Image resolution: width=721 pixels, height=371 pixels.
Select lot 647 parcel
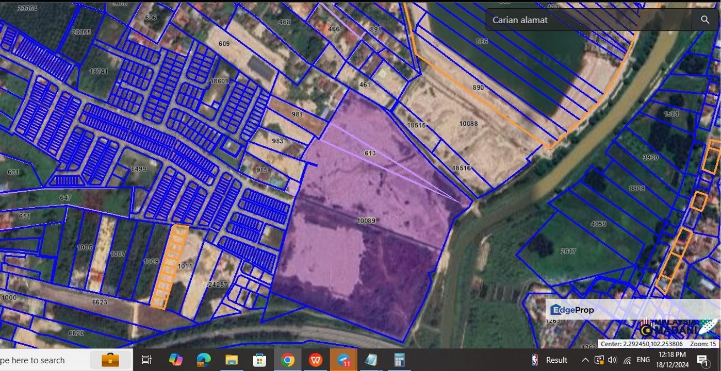65,198
